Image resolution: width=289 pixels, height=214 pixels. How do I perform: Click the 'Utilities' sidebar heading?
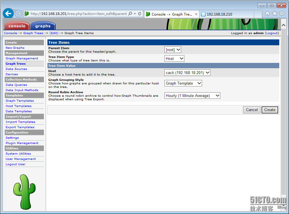[x=24, y=148]
